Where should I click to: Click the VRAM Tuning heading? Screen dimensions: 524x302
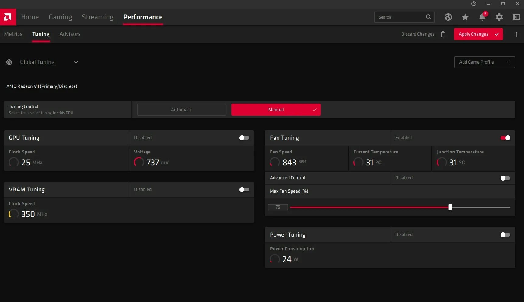click(x=27, y=190)
